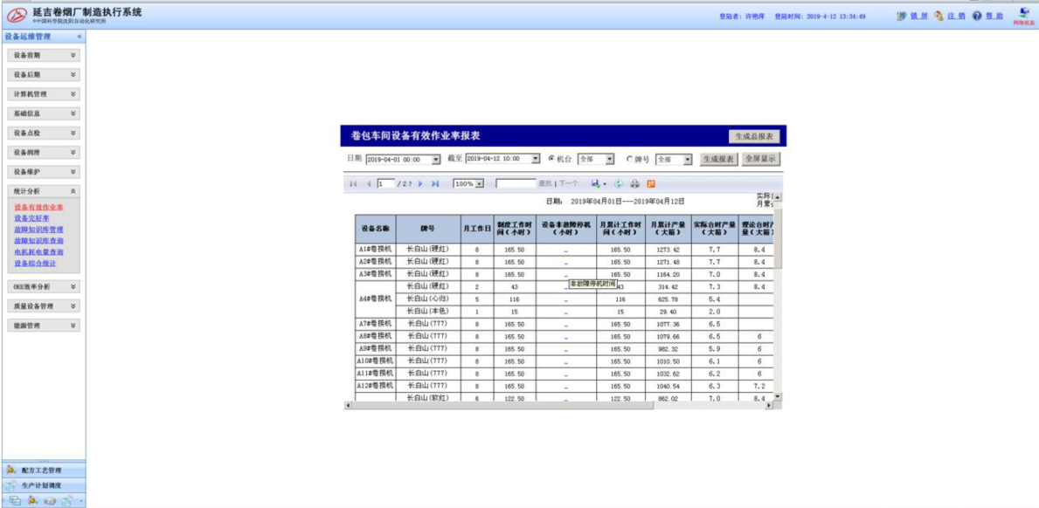Click the first icon in bottom sidebar strip
Screen dimensions: 1039x508
tap(15, 501)
